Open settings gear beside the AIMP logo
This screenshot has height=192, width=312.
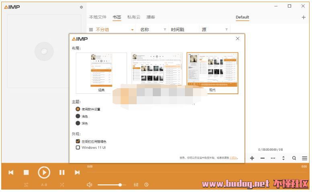[x=81, y=7]
